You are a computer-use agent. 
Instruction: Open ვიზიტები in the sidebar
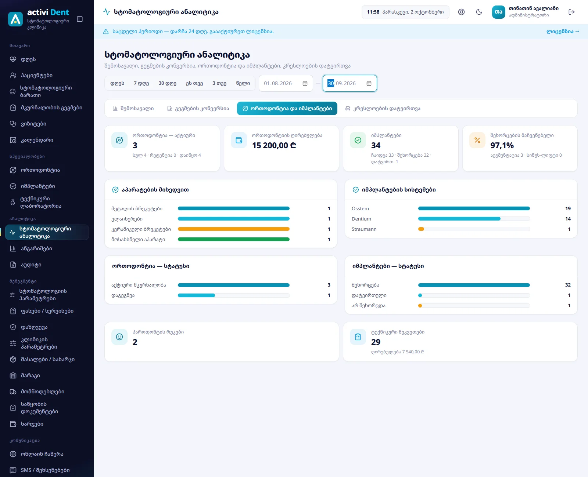click(47, 124)
